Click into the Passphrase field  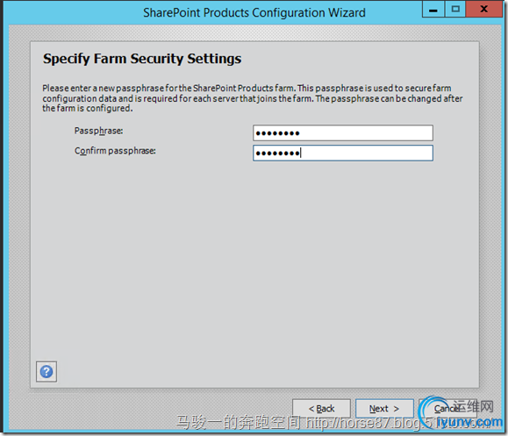[x=343, y=132]
